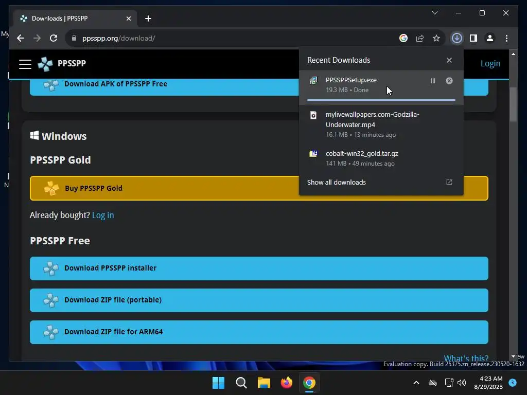The width and height of the screenshot is (527, 395).
Task: Click Download ZIP file for ARM64
Action: (259, 332)
